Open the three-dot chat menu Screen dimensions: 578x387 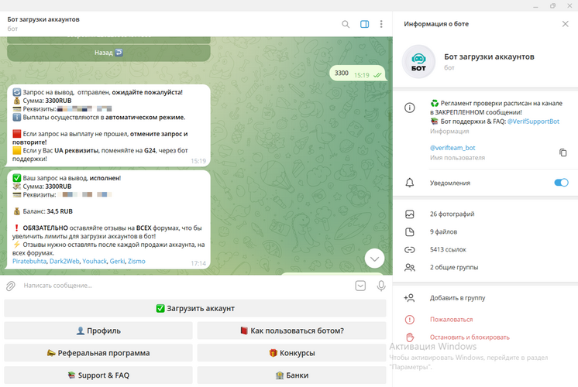pyautogui.click(x=381, y=24)
